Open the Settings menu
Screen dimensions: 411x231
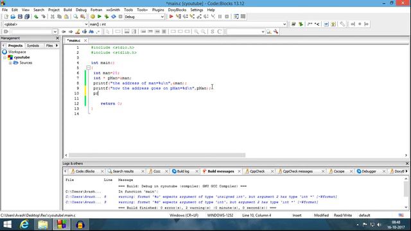pos(197,10)
